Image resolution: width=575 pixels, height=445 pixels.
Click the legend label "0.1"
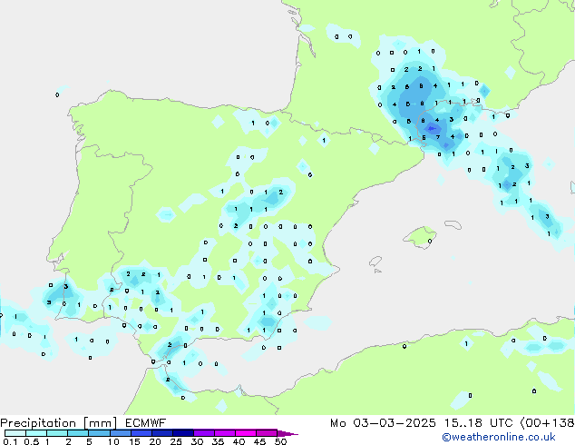point(10,441)
